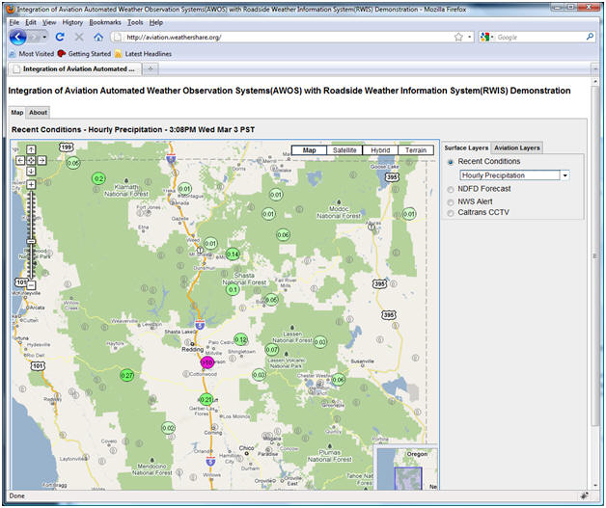Open the URL bar history dropdown arrow

(470, 37)
